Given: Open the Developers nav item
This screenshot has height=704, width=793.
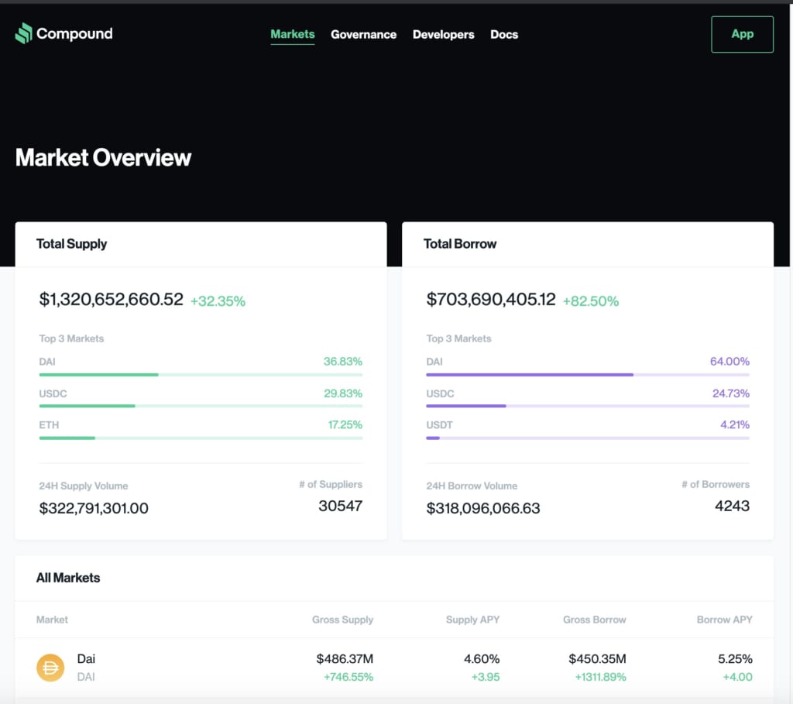Looking at the screenshot, I should (x=444, y=34).
